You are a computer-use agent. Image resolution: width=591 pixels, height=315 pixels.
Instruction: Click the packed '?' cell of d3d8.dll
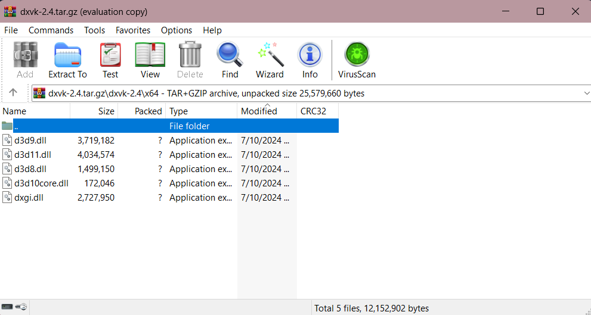pos(160,169)
